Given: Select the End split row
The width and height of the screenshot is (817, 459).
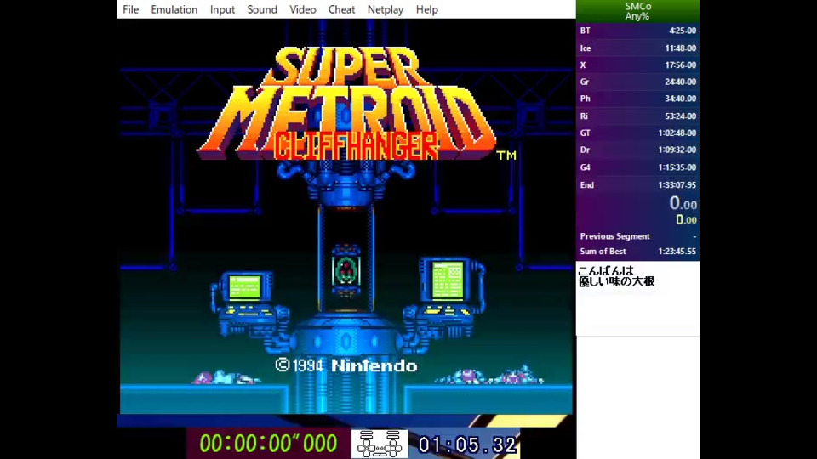Looking at the screenshot, I should click(637, 184).
